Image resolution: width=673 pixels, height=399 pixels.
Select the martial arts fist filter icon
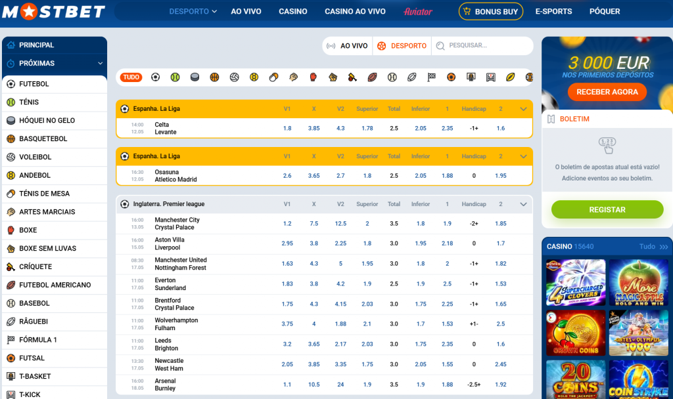(x=294, y=77)
